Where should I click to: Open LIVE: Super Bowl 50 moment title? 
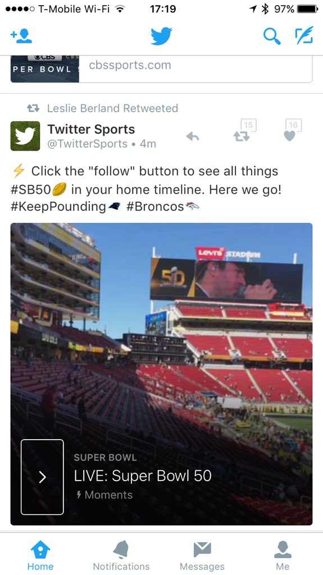point(143,476)
